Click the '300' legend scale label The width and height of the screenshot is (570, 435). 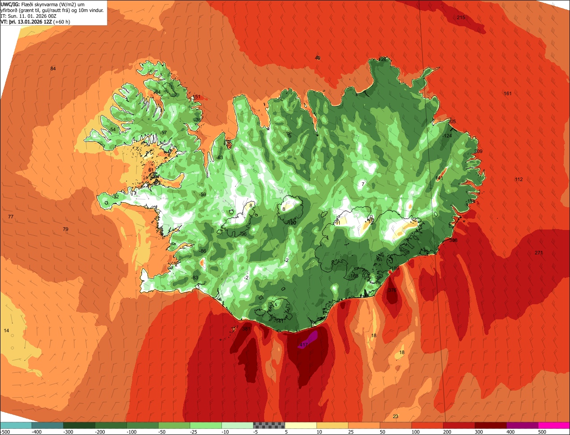point(479,432)
